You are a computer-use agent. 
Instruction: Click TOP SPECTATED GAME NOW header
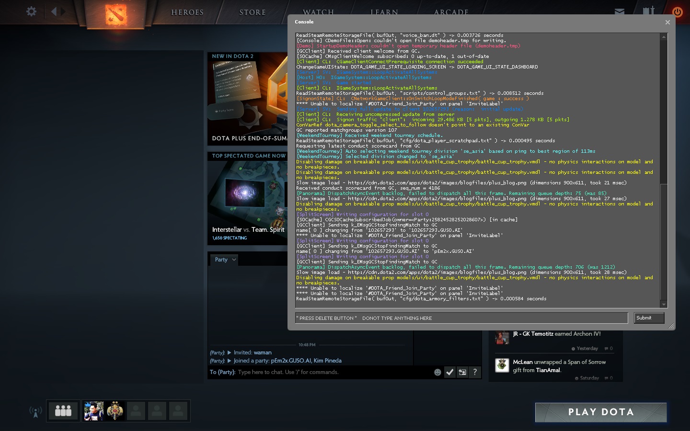249,156
